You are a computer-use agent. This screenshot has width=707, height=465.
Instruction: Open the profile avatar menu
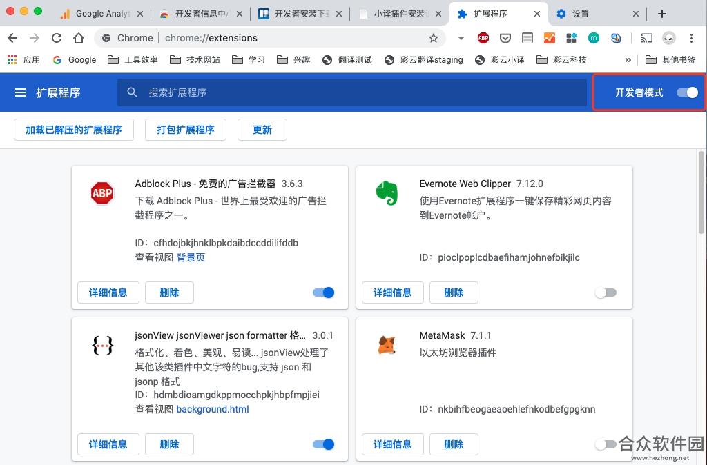click(668, 39)
